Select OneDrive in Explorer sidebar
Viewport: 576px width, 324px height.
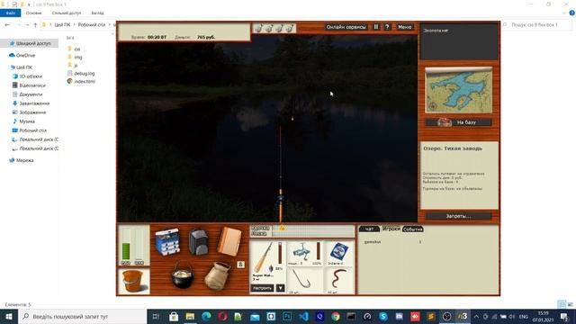[x=25, y=56]
